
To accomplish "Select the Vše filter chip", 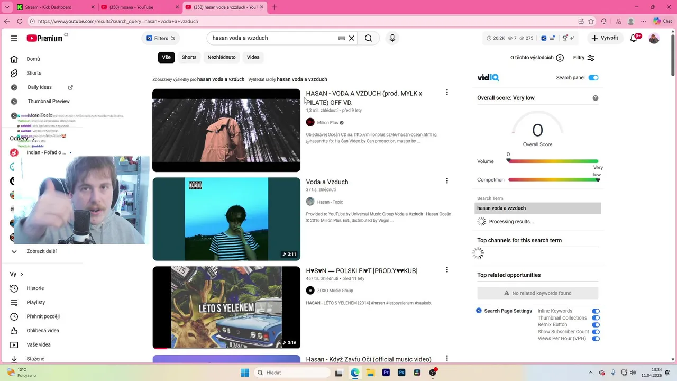I will 166,57.
